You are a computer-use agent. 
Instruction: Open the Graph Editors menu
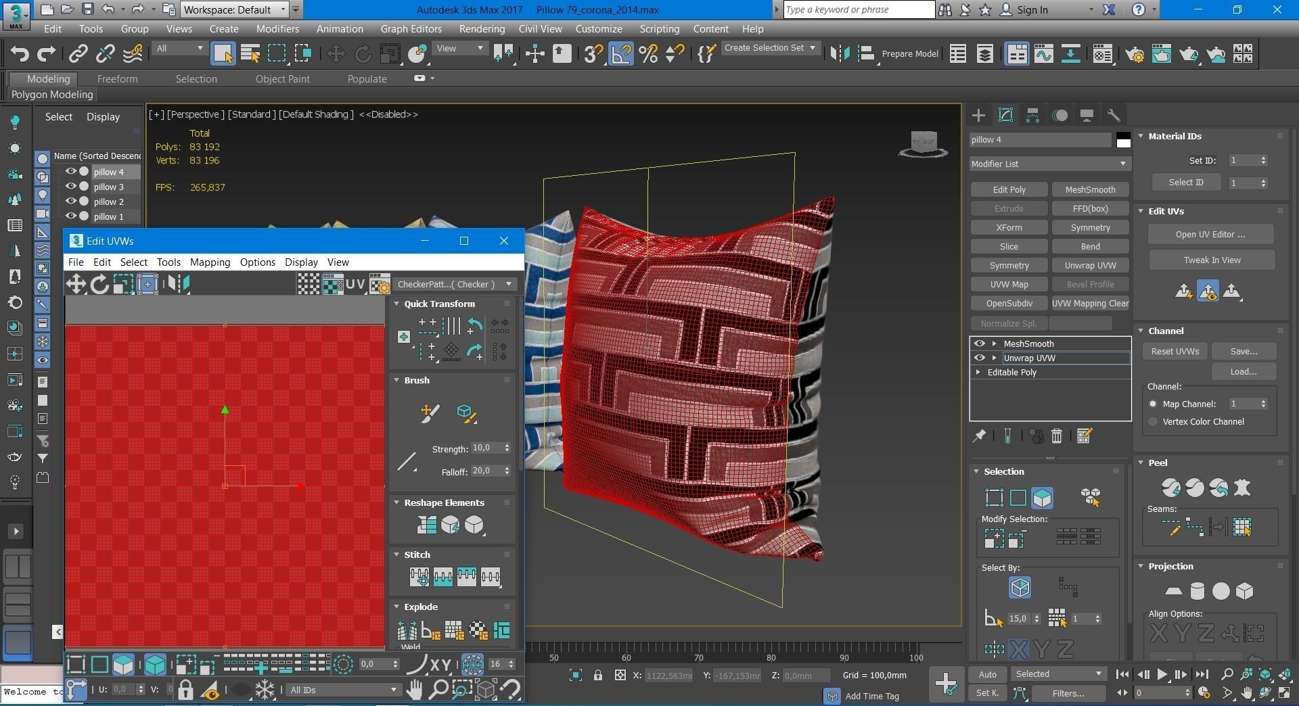411,29
